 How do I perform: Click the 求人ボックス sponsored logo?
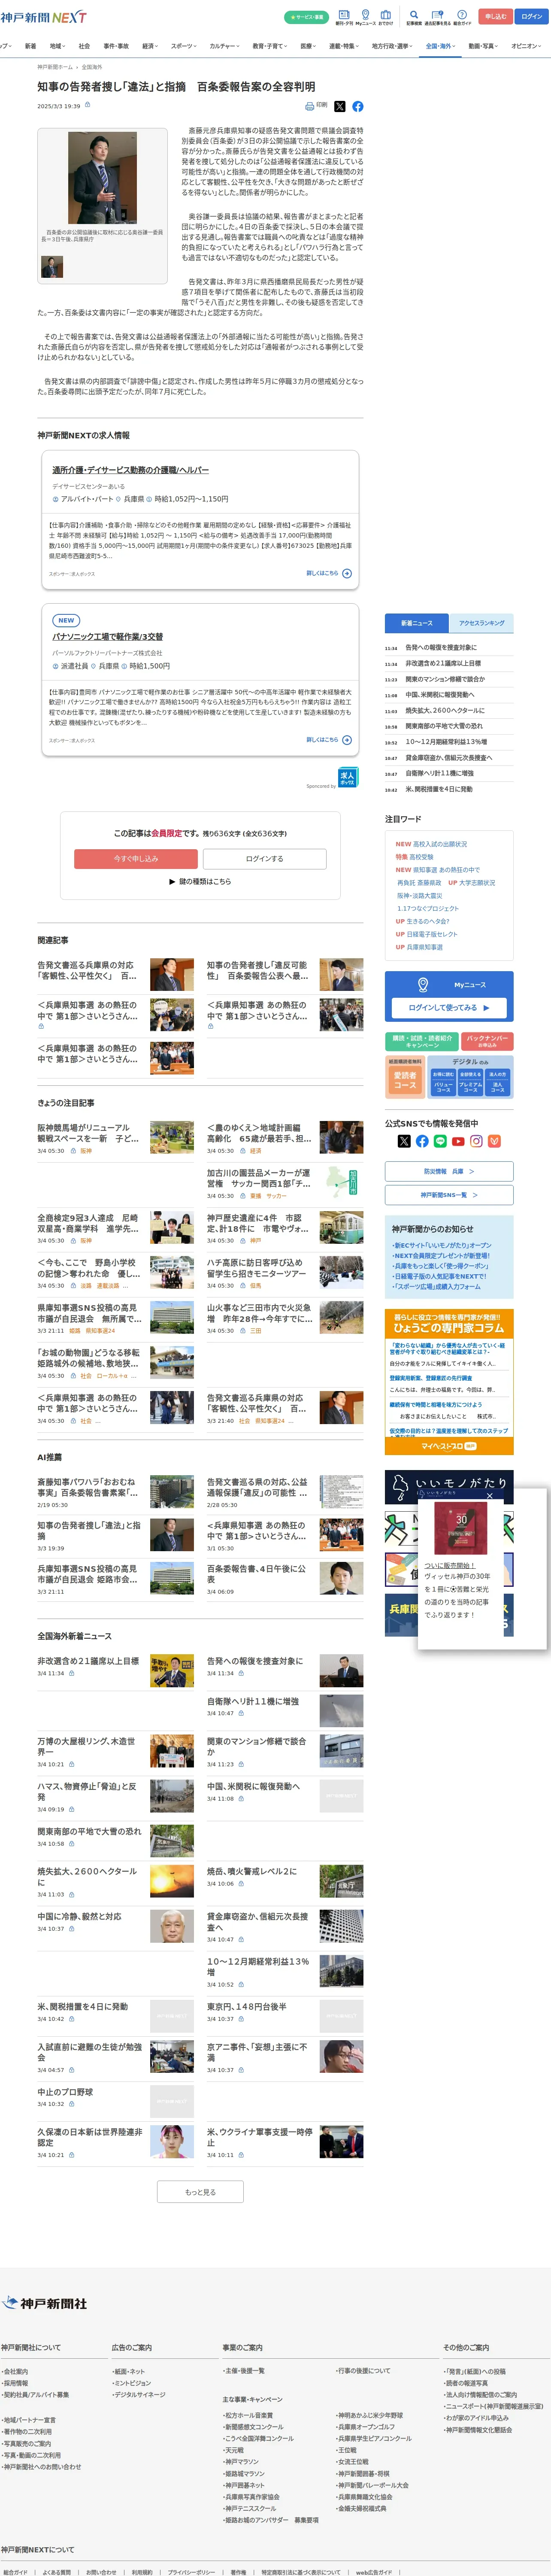tap(347, 777)
